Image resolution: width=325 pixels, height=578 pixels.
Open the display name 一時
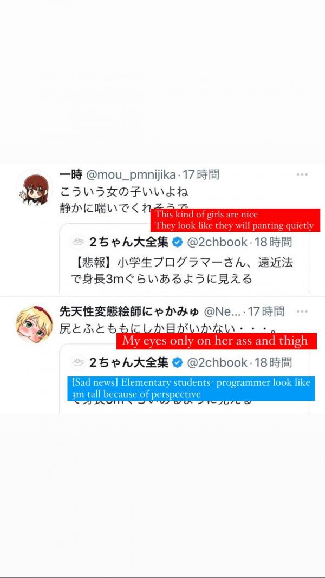pos(71,174)
